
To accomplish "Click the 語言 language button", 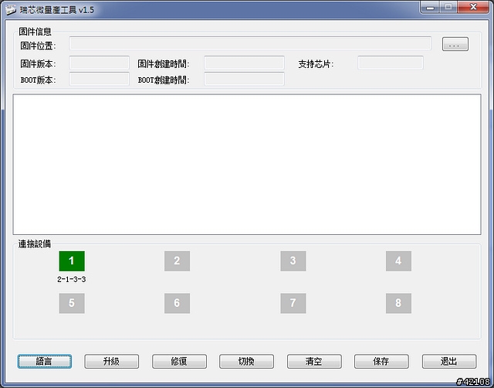I will (x=45, y=361).
